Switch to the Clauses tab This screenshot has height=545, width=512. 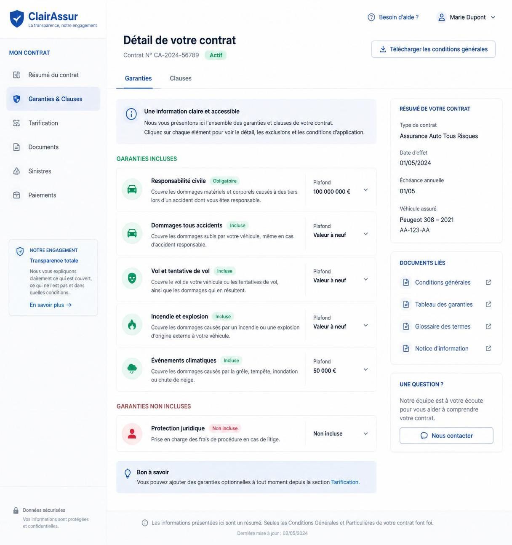[x=181, y=78]
